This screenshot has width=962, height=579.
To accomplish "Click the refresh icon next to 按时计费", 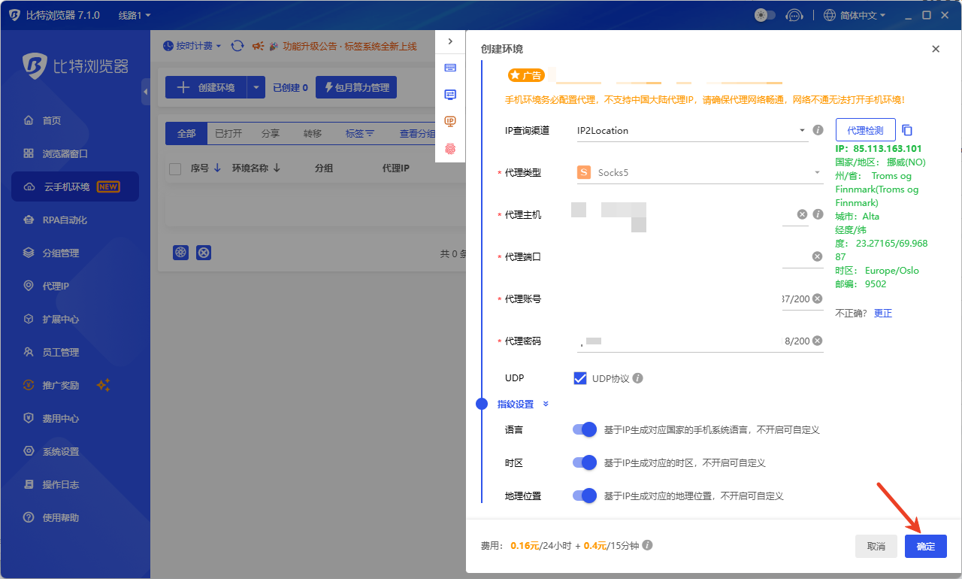I will coord(237,46).
